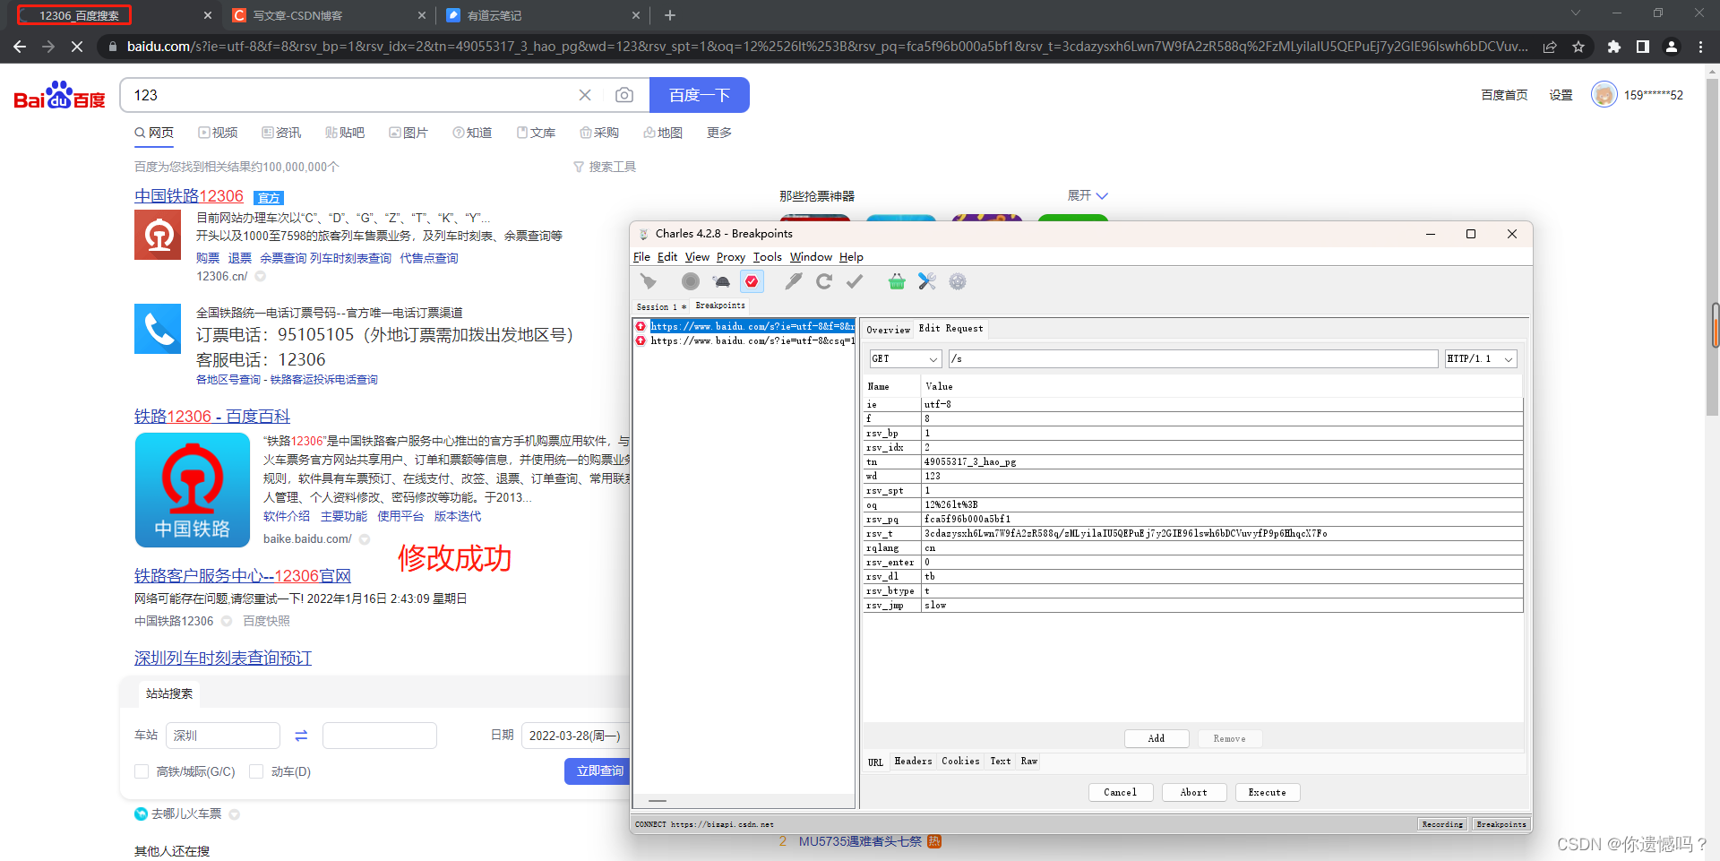
Task: Click the Chrome back arrow
Action: [20, 47]
